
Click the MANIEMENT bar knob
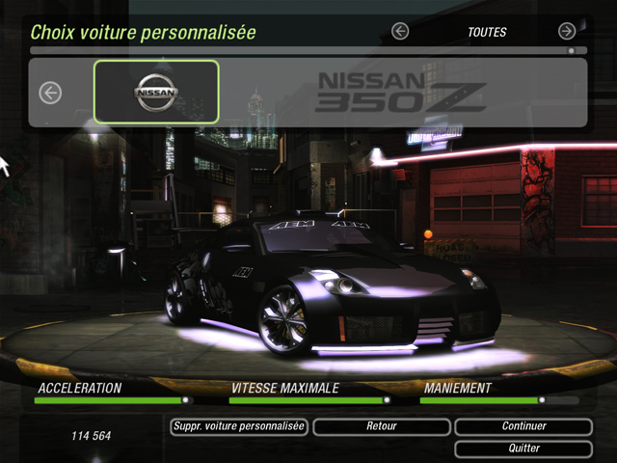coord(542,400)
